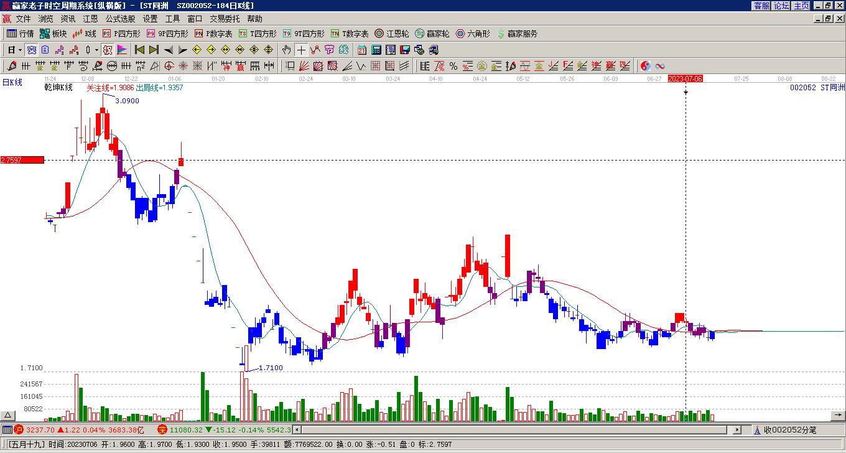The width and height of the screenshot is (846, 453).
Task: Open the 9P四方形 tool
Action: (167, 34)
